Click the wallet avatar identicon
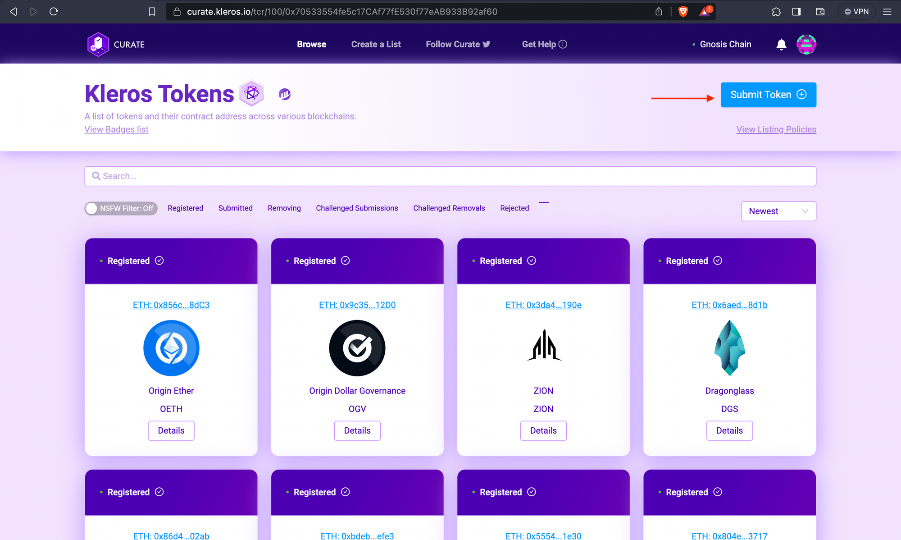The image size is (901, 540). (806, 44)
